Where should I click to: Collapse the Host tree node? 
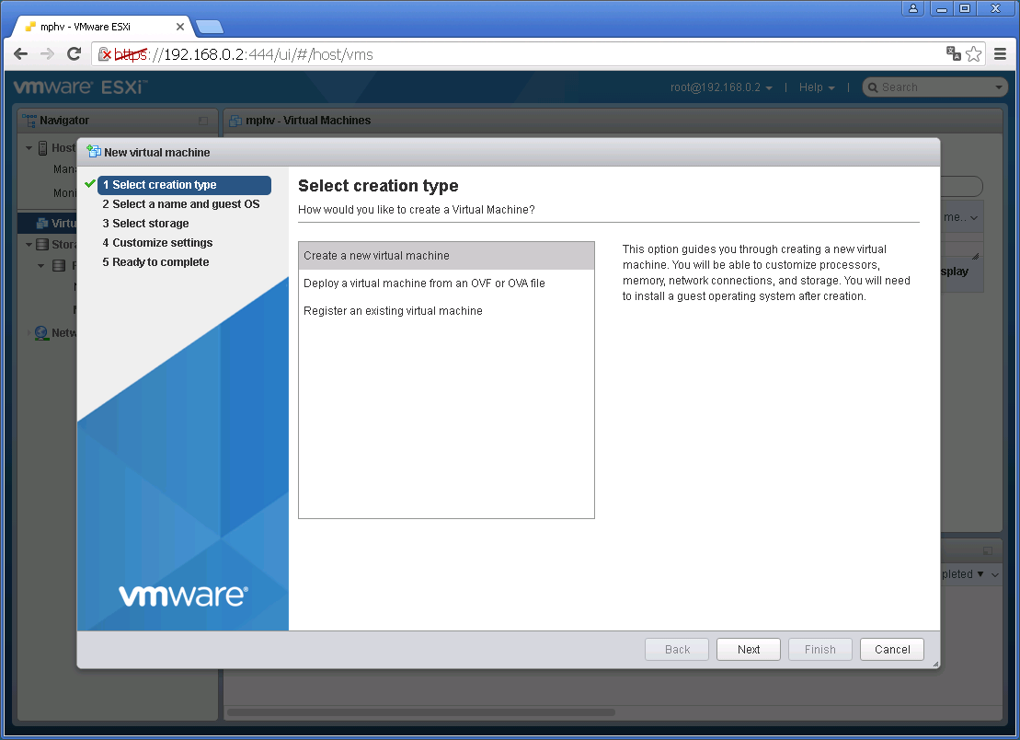tap(29, 148)
